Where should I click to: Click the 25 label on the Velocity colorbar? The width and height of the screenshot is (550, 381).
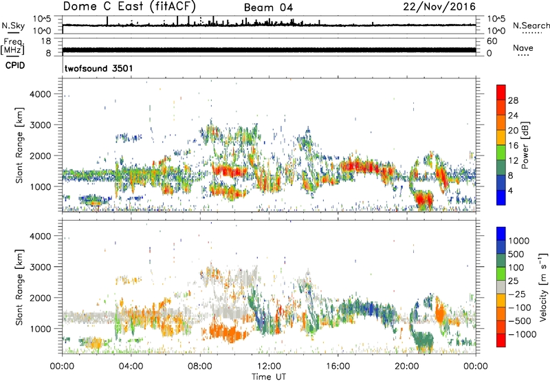click(x=514, y=281)
